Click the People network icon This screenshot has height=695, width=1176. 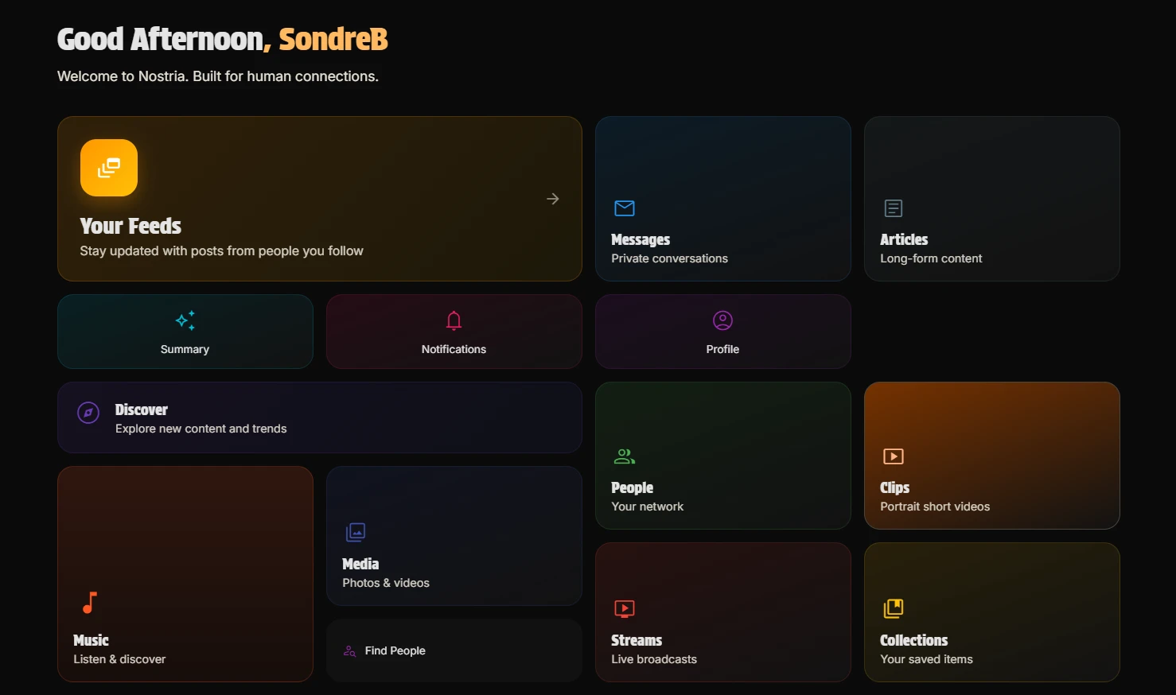click(624, 456)
